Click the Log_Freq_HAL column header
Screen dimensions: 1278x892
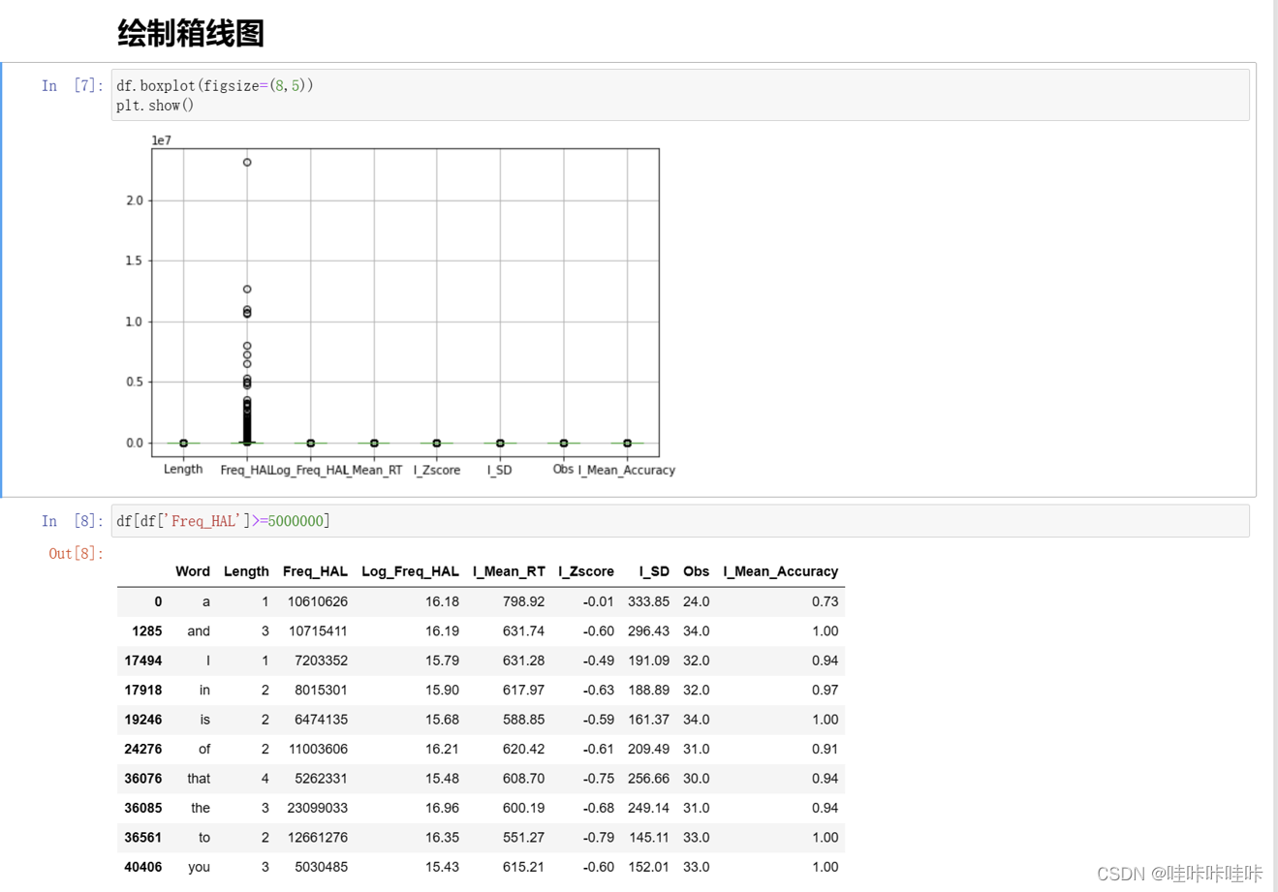[x=411, y=571]
